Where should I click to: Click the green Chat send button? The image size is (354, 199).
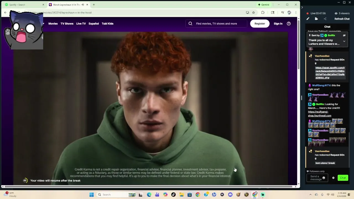[343, 178]
